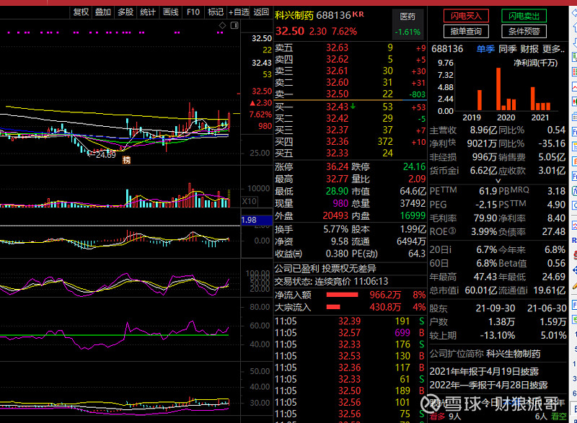577x423 pixels.
Task: Vote 看多 bullish at the bottom
Action: click(x=437, y=417)
